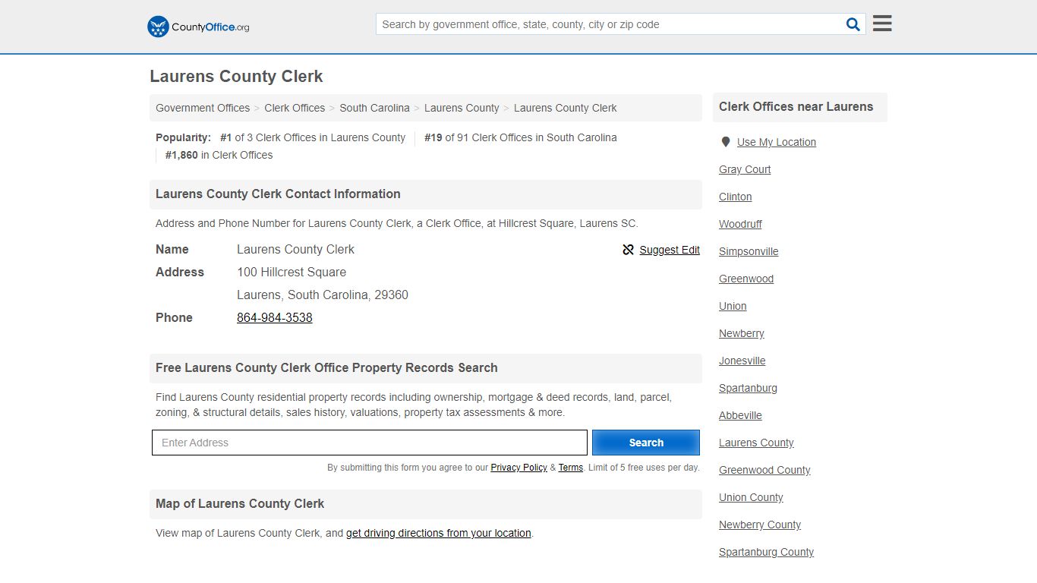This screenshot has height=583, width=1037.
Task: Click the location pin icon
Action: (x=726, y=142)
